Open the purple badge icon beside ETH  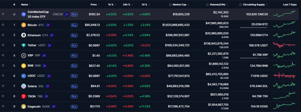coord(51,35)
